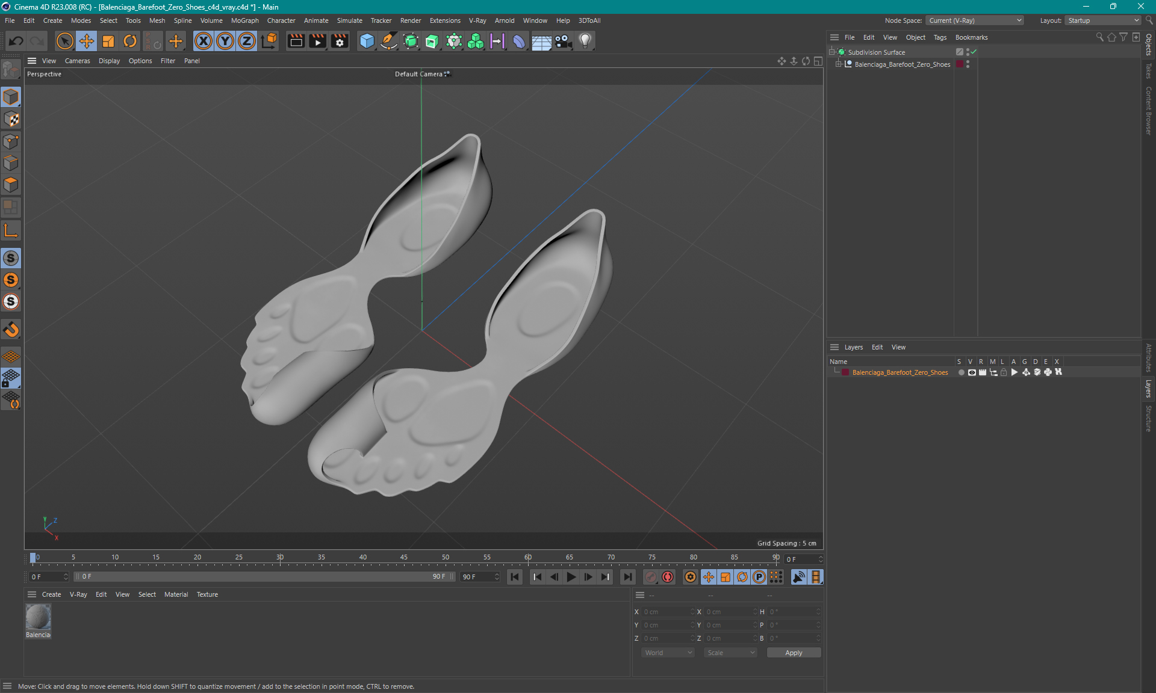Add a Subdivision Surface generator icon
This screenshot has width=1156, height=693.
click(411, 41)
